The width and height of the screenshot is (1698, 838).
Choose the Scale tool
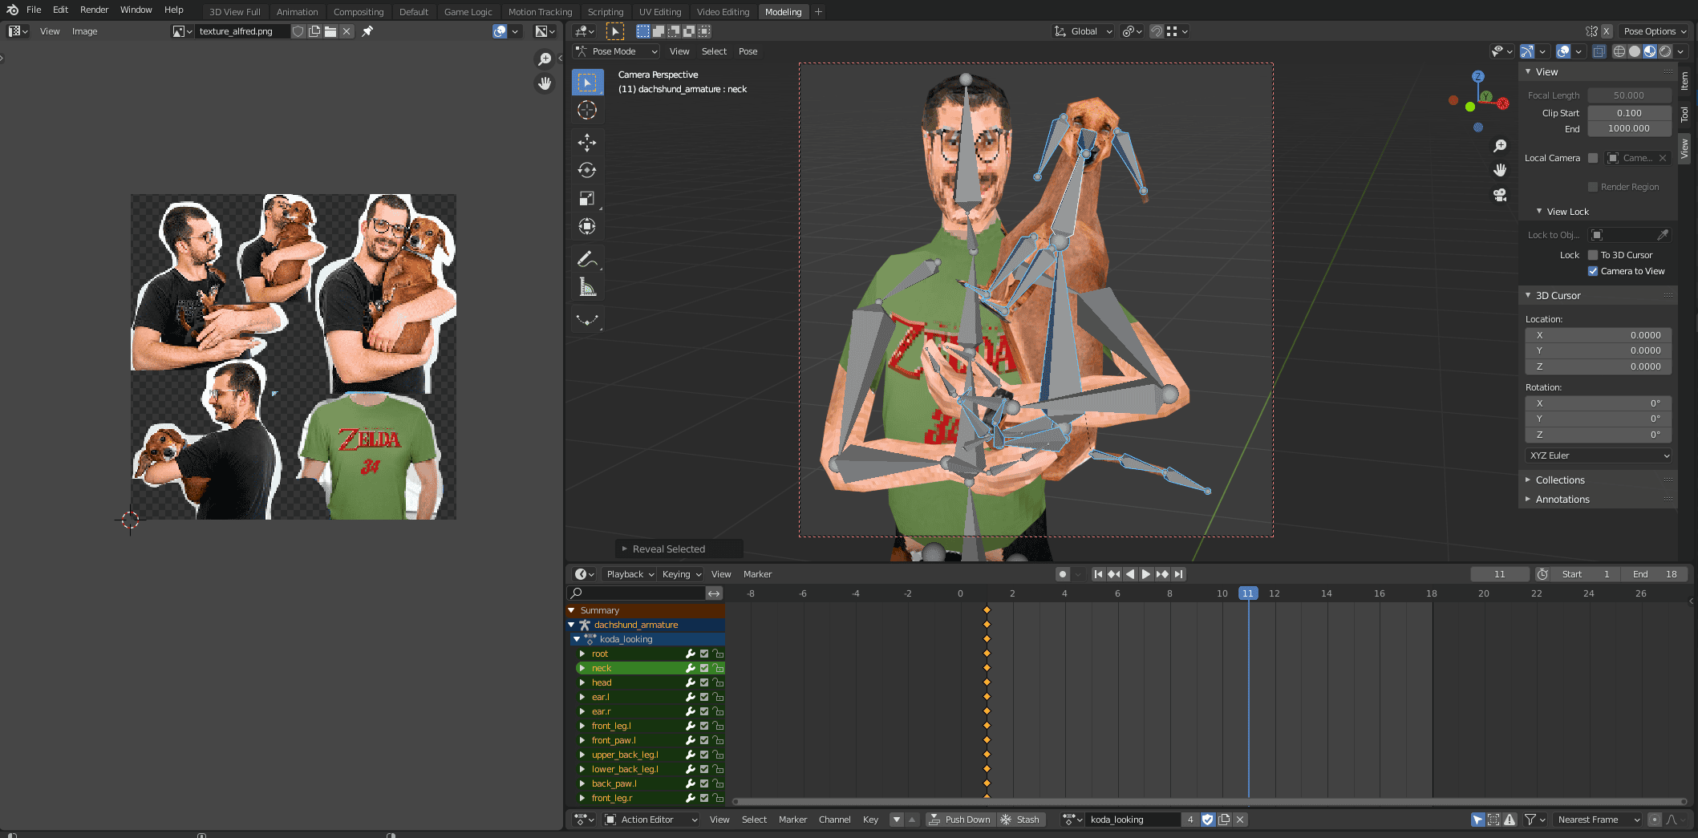587,199
